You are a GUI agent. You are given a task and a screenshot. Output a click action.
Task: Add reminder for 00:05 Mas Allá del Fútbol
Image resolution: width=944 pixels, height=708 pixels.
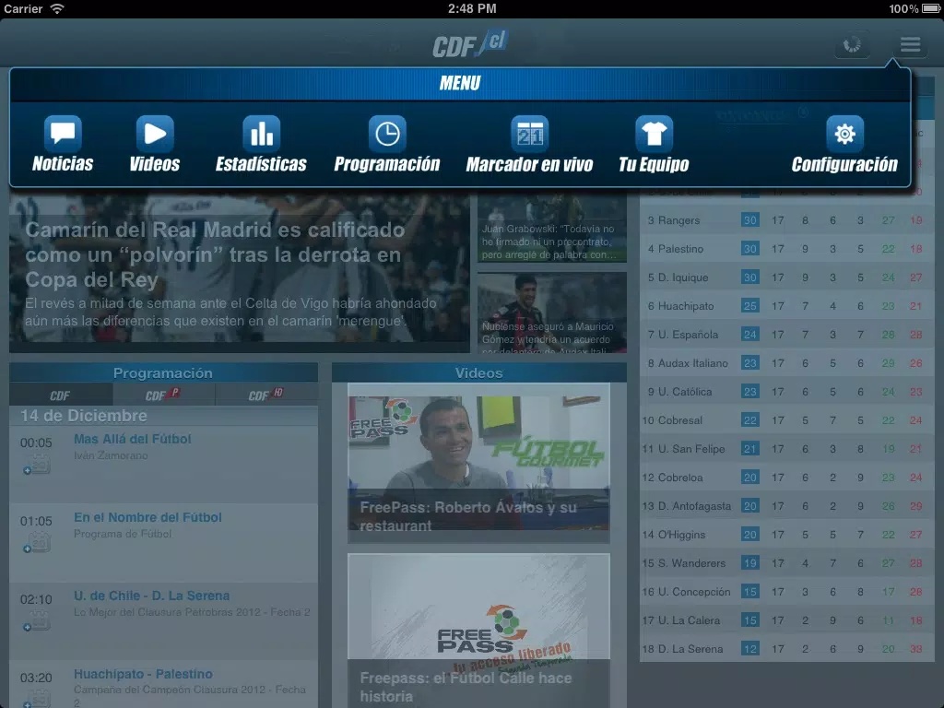[36, 466]
